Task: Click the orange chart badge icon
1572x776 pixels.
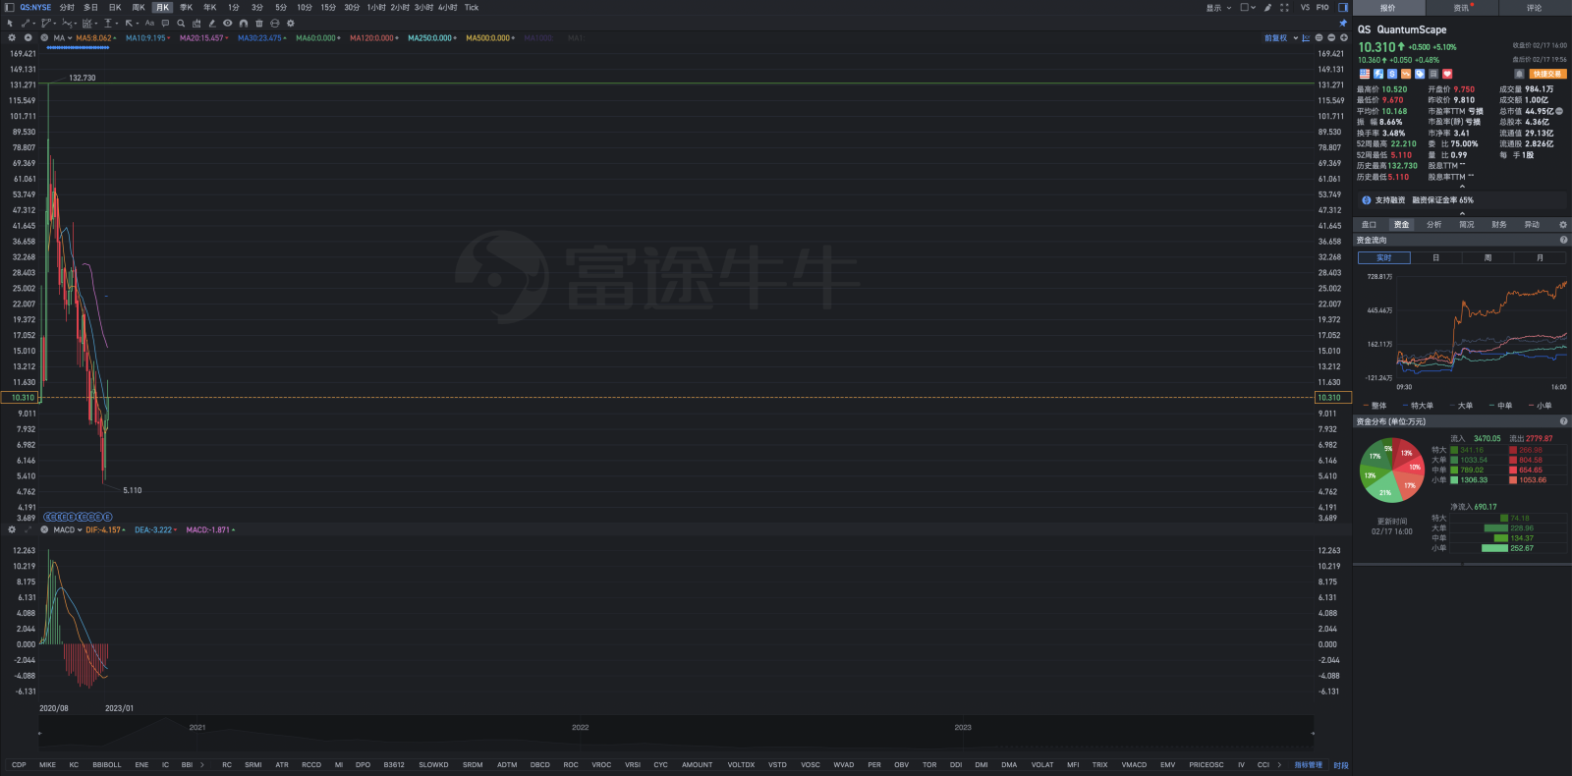Action: click(1406, 74)
